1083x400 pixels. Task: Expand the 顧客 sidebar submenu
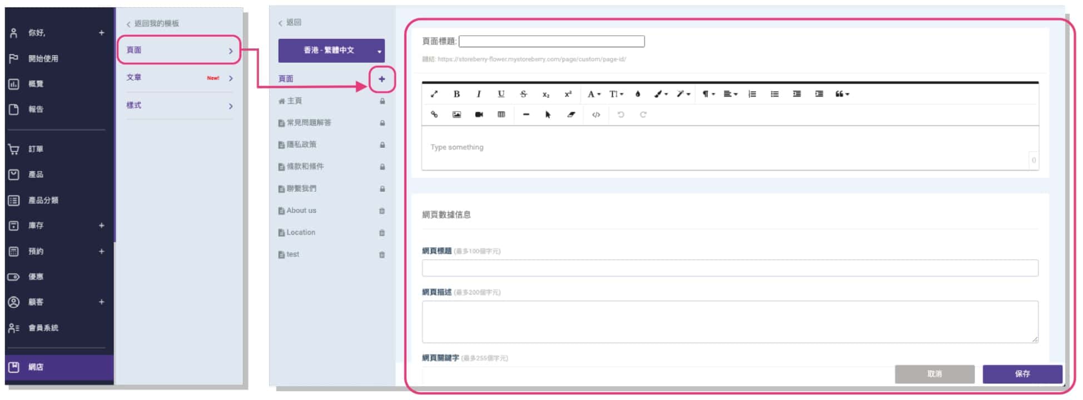[x=101, y=302]
